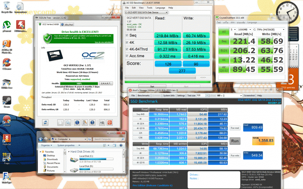Click the Explorer file list scrollbar
303x189 pixels.
click(123, 161)
